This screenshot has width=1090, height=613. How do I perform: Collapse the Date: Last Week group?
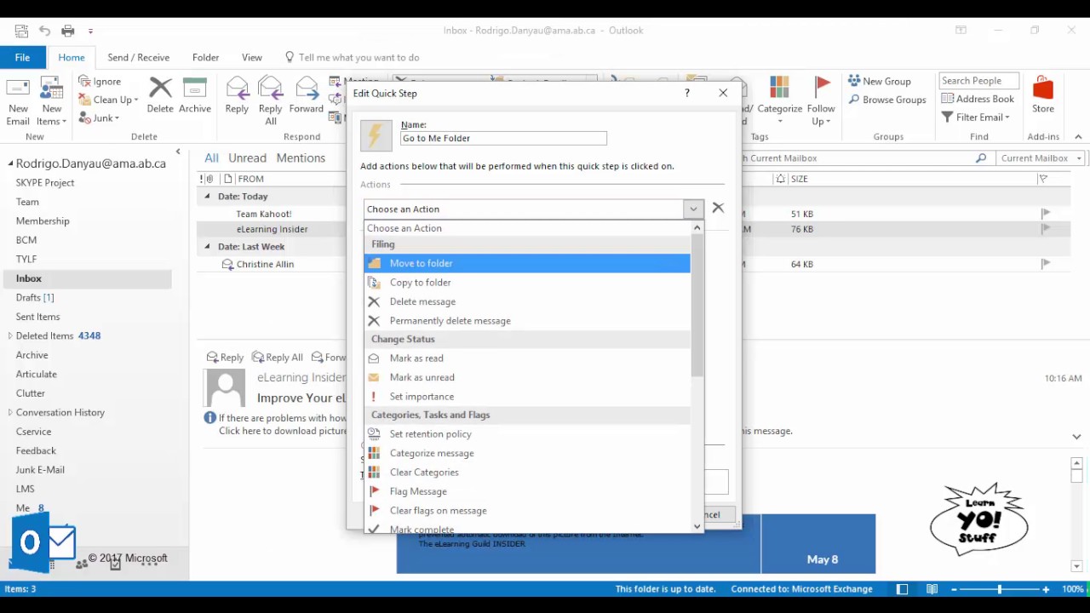click(207, 247)
